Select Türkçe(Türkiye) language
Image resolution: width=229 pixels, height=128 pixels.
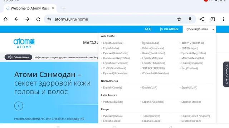click(x=151, y=116)
